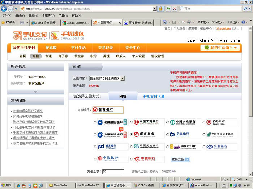
Task: Click the Internet zone globe icon
Action: tap(188, 179)
